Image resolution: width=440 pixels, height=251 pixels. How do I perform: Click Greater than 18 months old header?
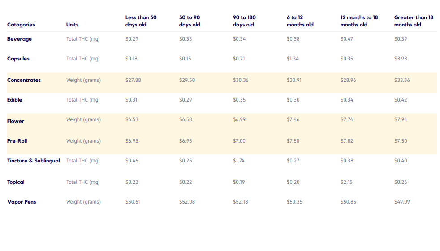point(414,21)
